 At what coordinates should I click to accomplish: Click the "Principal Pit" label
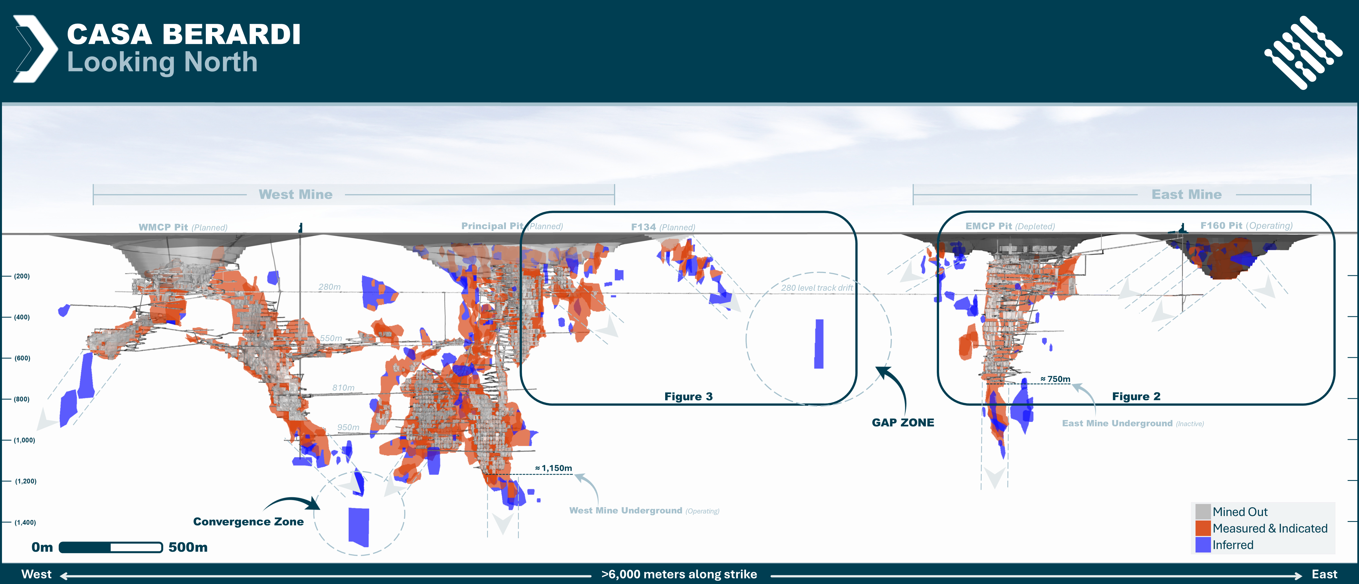[493, 226]
